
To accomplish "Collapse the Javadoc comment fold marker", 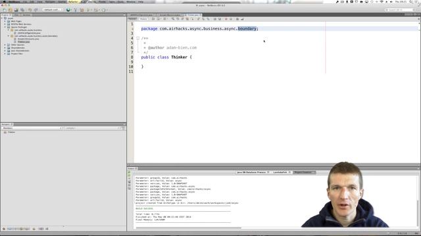I will point(137,38).
